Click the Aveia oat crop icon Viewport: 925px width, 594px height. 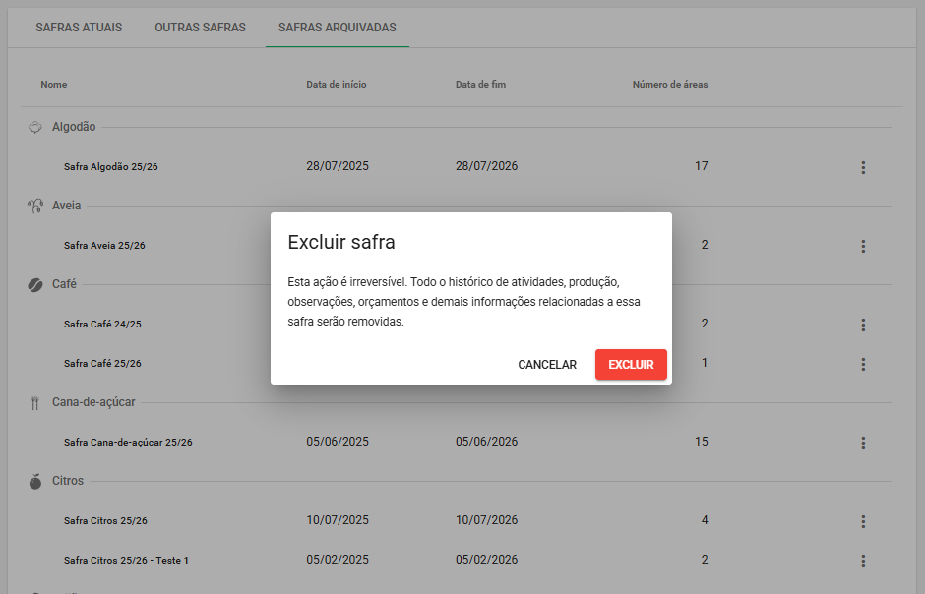click(x=35, y=206)
